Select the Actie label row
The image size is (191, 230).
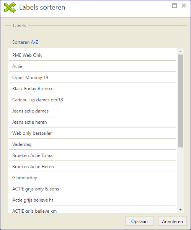click(x=92, y=66)
